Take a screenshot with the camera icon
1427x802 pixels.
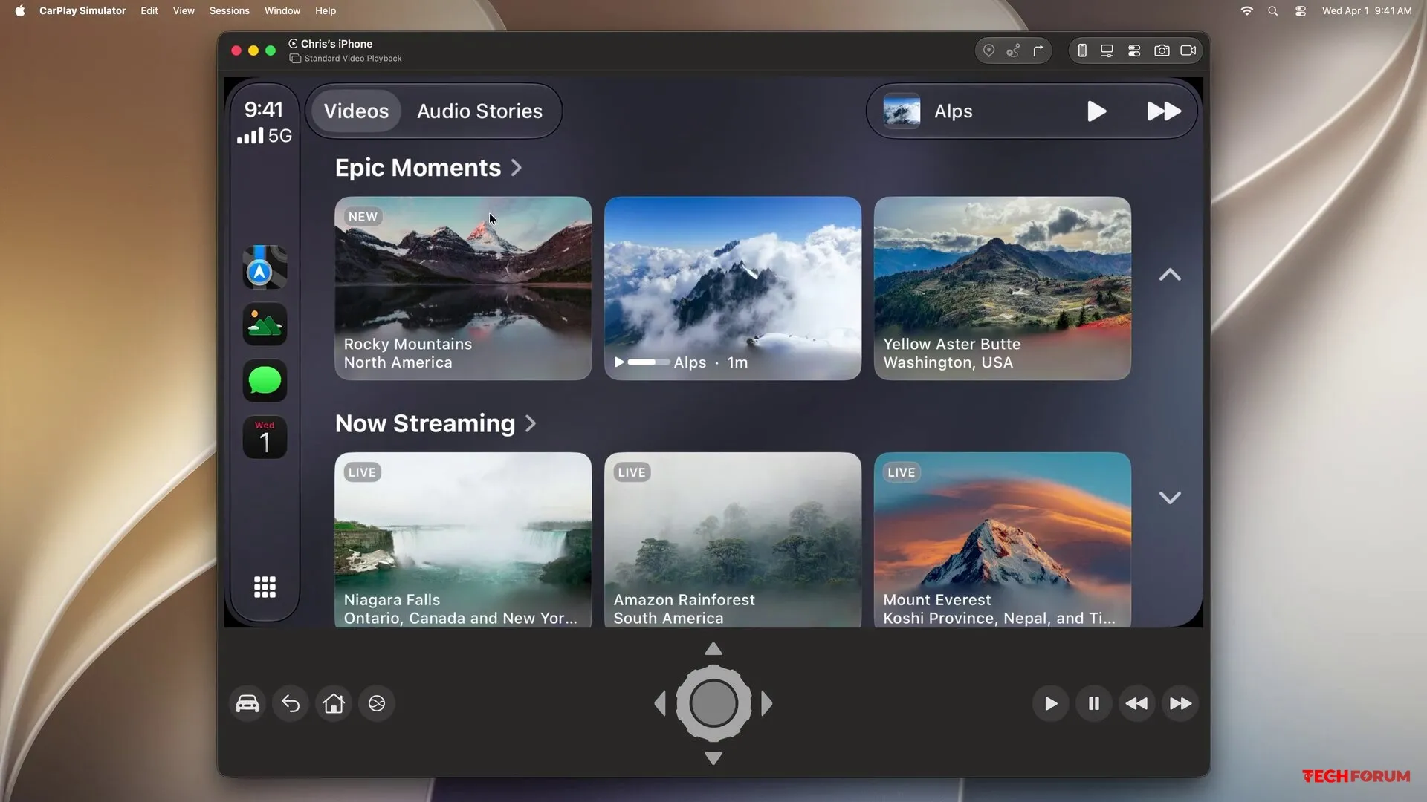point(1162,50)
